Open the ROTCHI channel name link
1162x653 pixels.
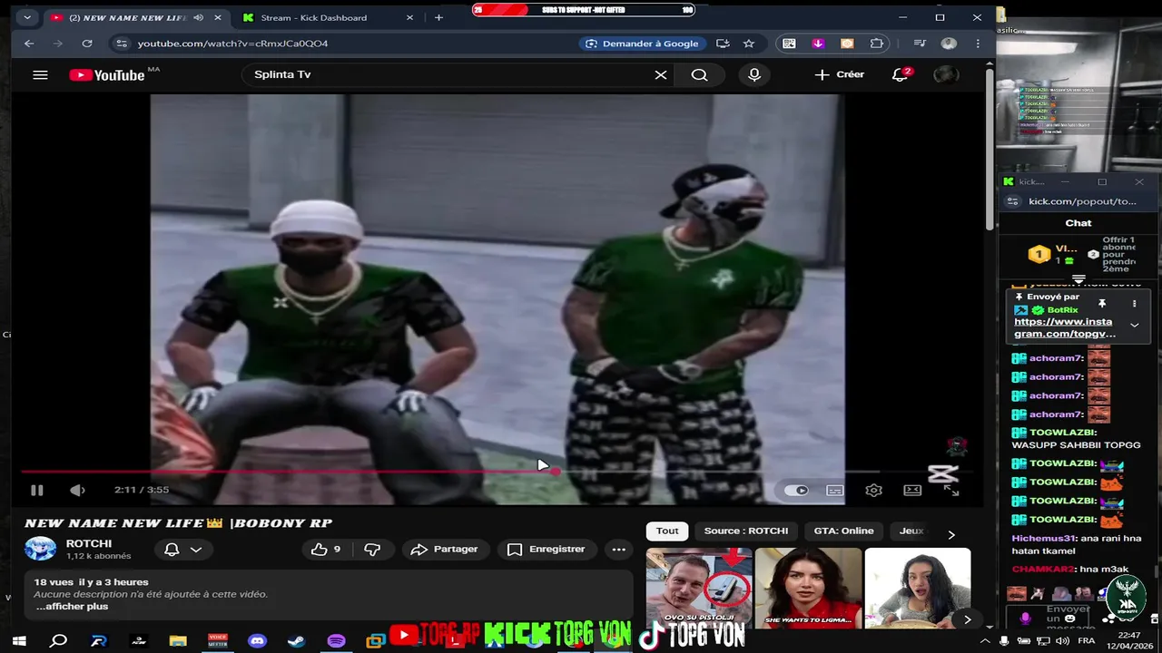(x=89, y=543)
